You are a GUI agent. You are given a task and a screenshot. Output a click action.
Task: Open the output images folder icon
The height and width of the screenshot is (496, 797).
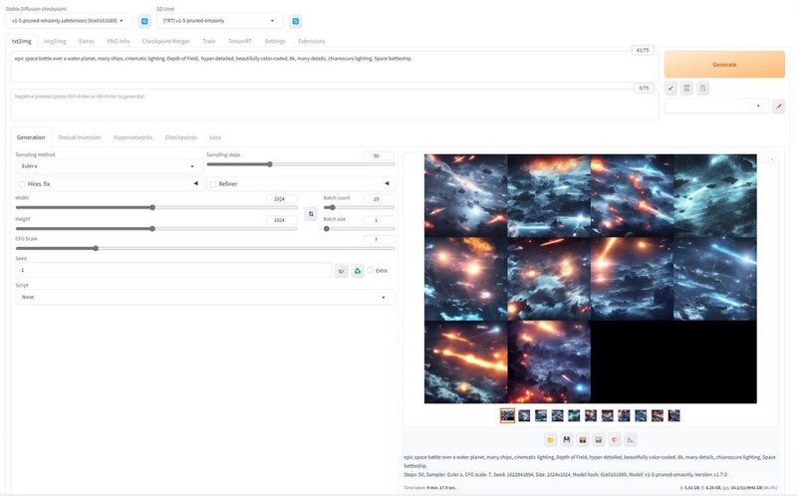[550, 439]
